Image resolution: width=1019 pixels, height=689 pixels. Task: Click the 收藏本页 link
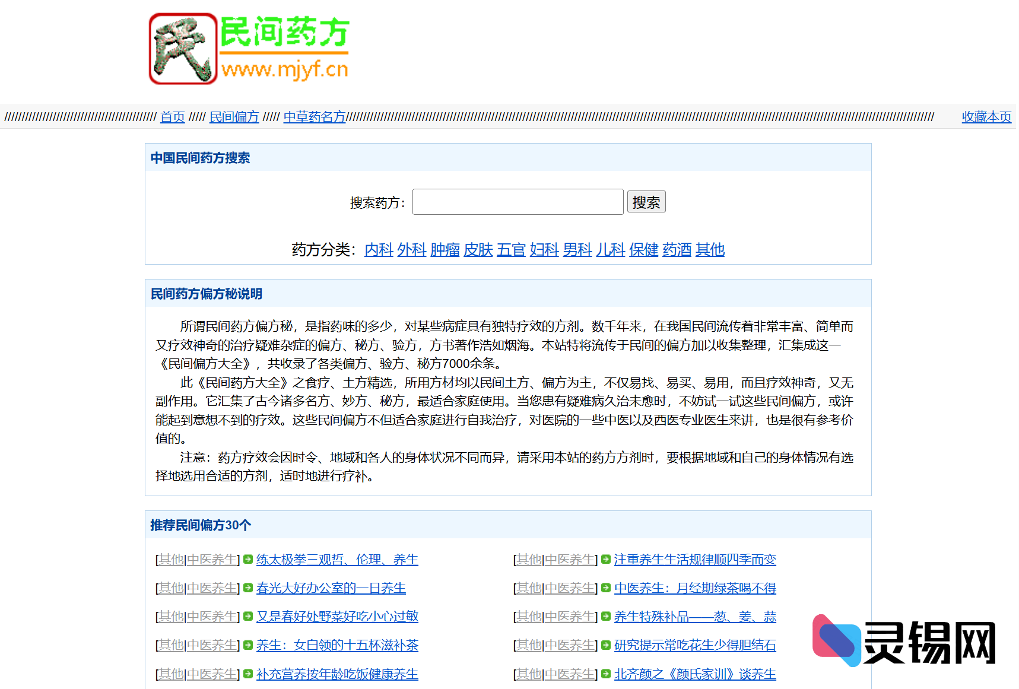point(986,117)
